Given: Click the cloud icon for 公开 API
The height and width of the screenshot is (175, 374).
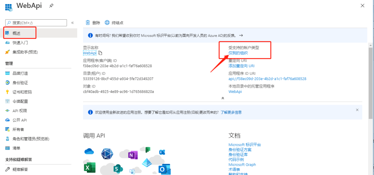Looking at the screenshot, I should pyautogui.click(x=7, y=120).
